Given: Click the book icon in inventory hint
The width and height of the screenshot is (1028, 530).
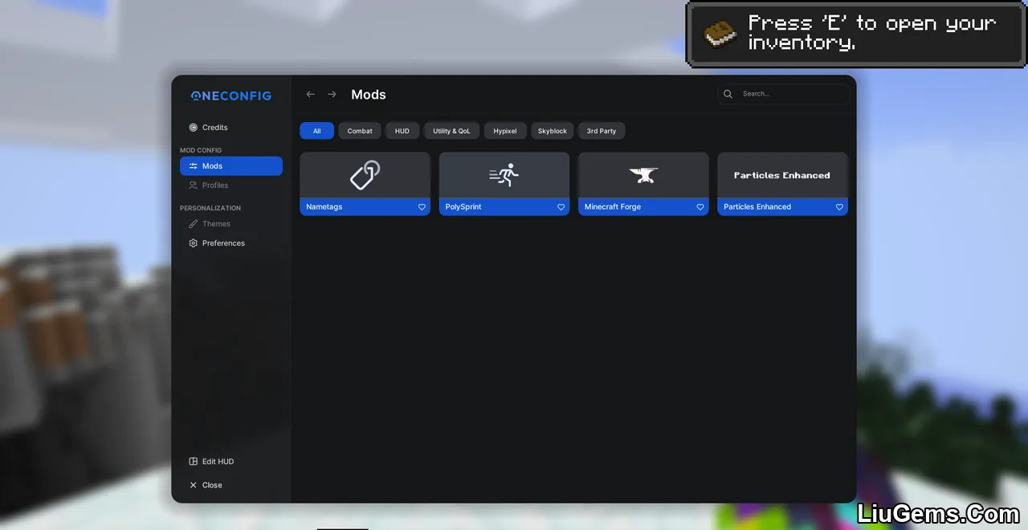Looking at the screenshot, I should pos(720,34).
